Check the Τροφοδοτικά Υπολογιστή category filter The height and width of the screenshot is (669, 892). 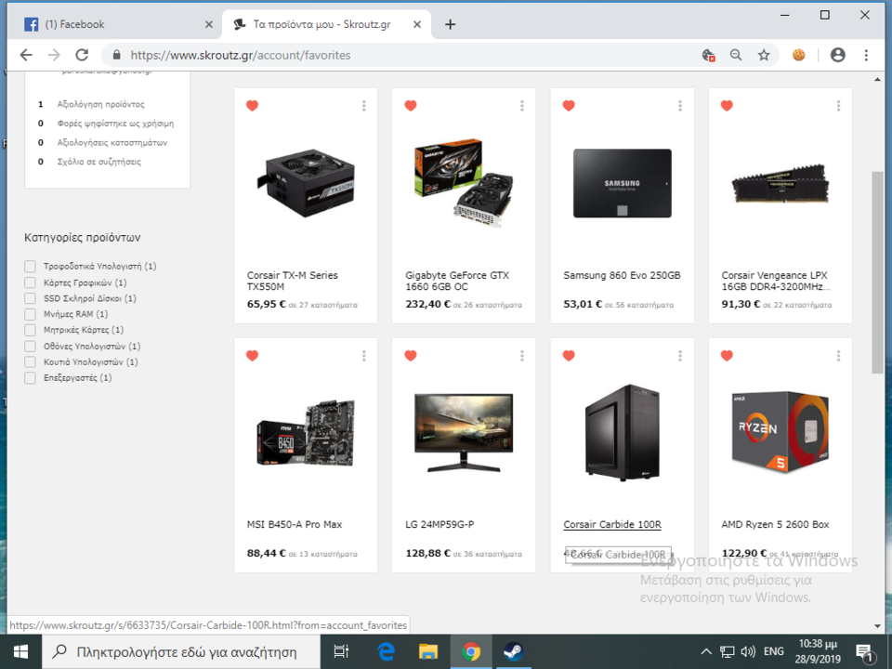[30, 267]
